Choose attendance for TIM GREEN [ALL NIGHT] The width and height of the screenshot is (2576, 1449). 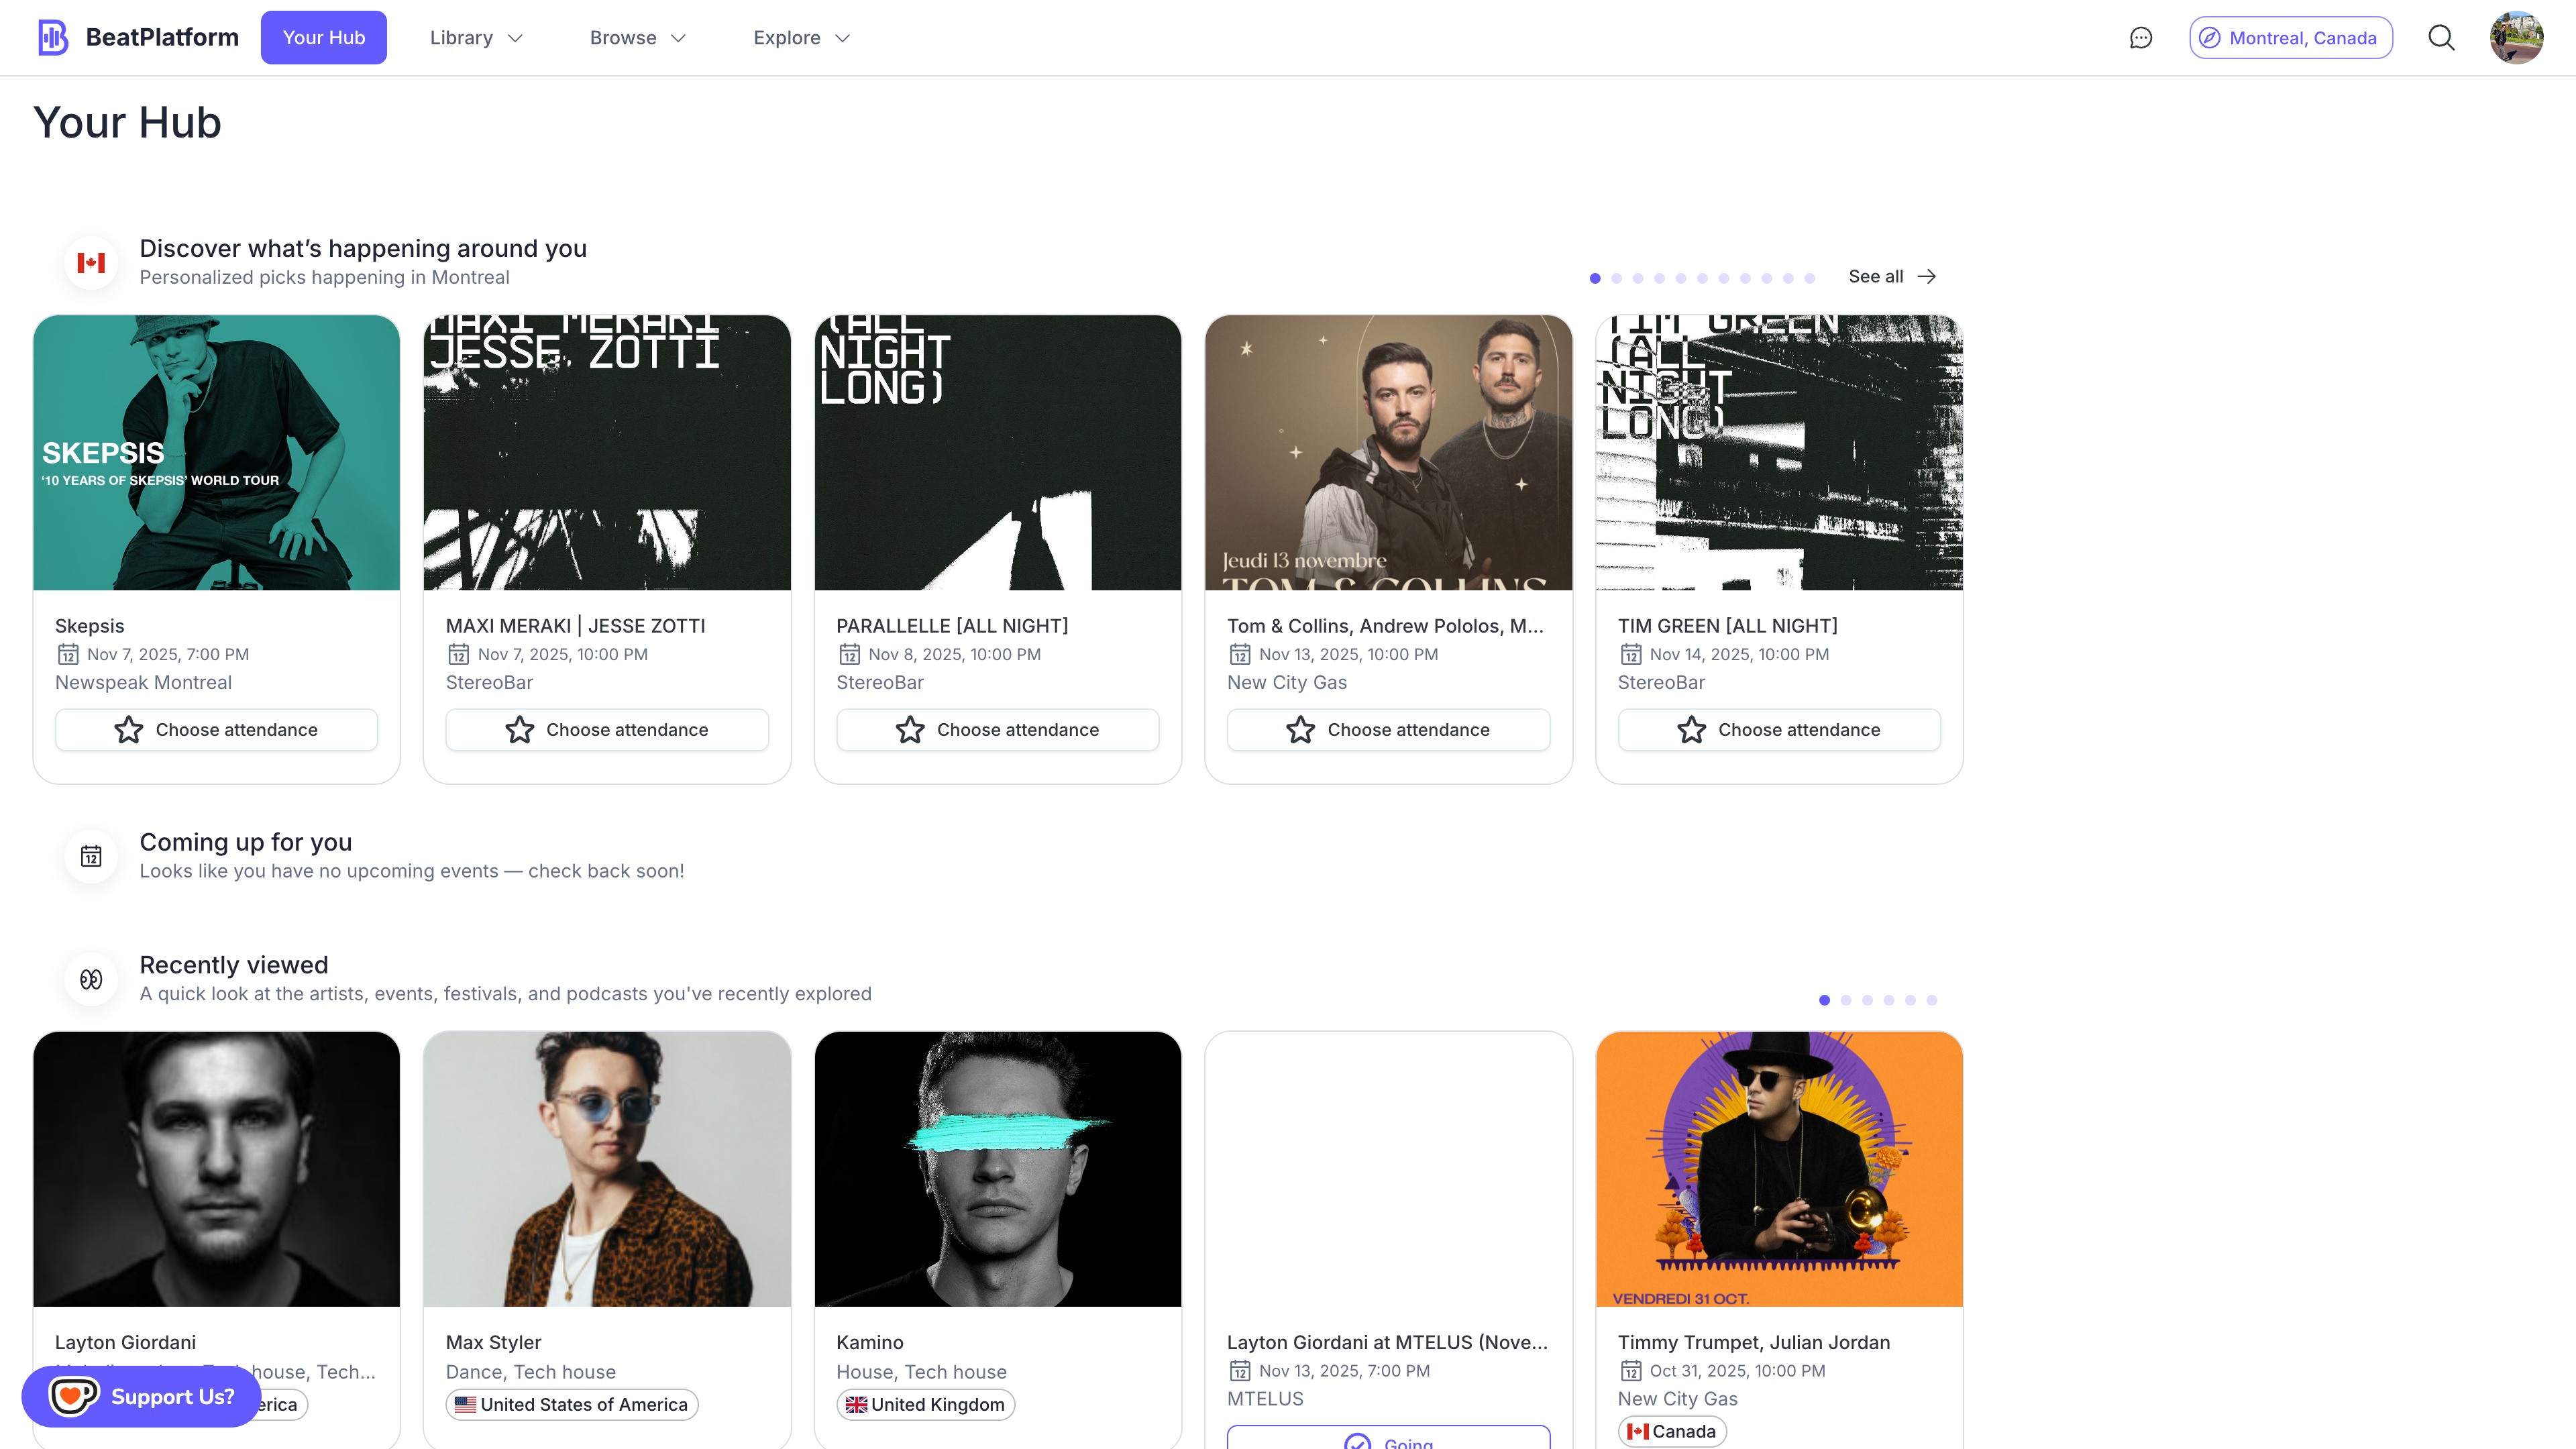pos(1779,729)
